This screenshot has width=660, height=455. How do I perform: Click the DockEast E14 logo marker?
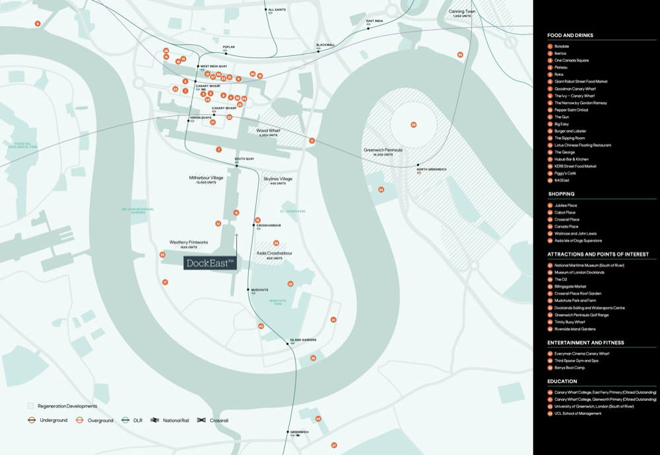(210, 262)
